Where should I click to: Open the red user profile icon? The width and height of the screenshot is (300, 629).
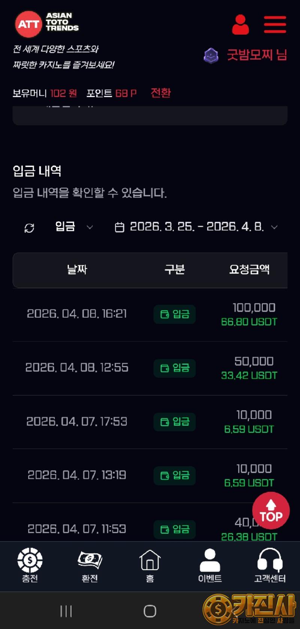point(240,25)
